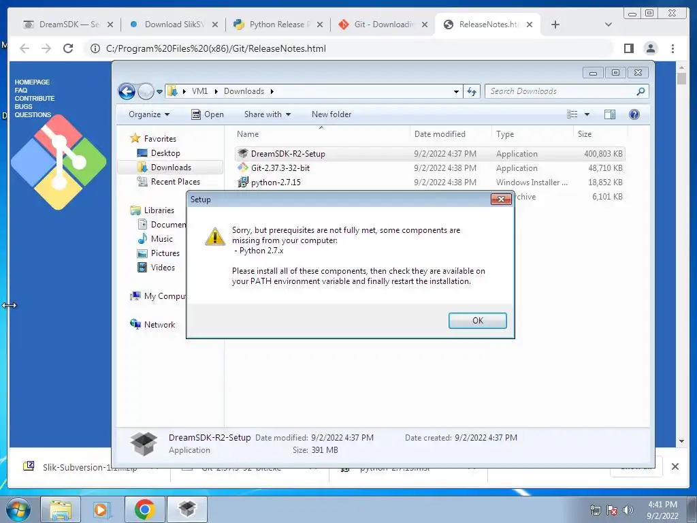Close the Chrome downloads bar

coord(675,466)
